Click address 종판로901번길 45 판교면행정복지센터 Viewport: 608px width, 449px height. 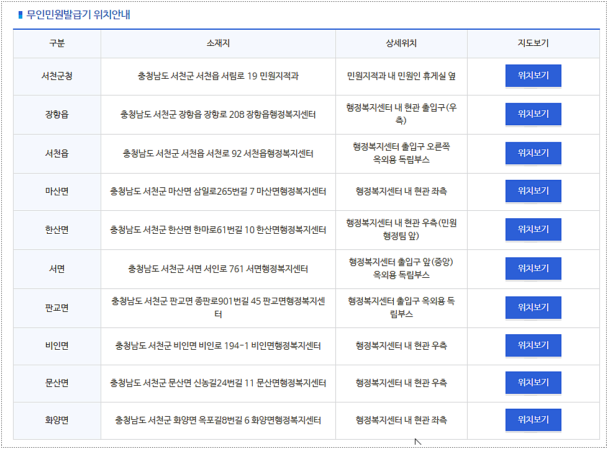point(218,308)
